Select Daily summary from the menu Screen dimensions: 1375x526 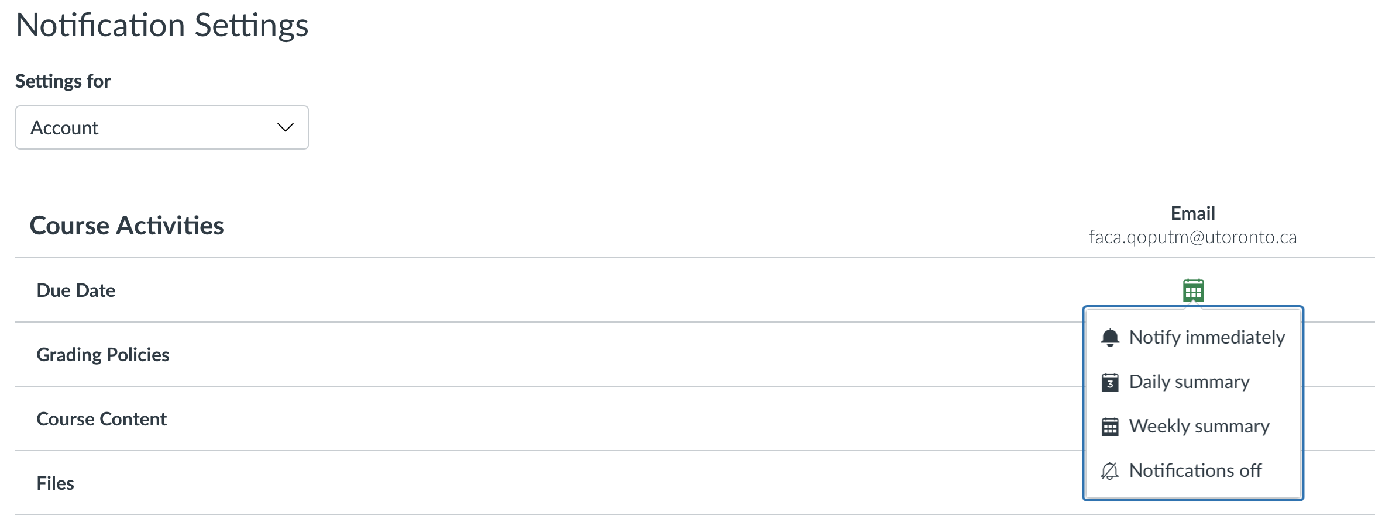click(1193, 382)
